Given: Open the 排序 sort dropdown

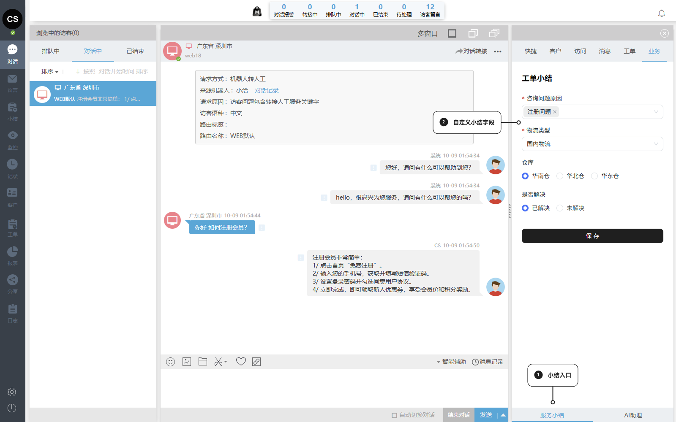Looking at the screenshot, I should tap(49, 72).
